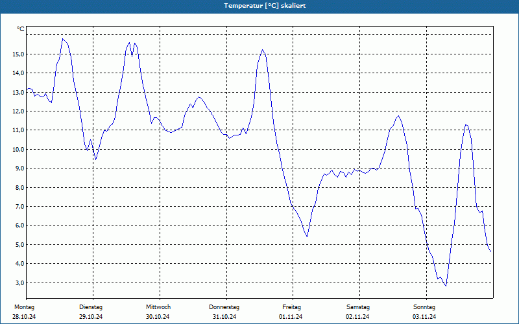Click the date 03.11.24

(424, 317)
